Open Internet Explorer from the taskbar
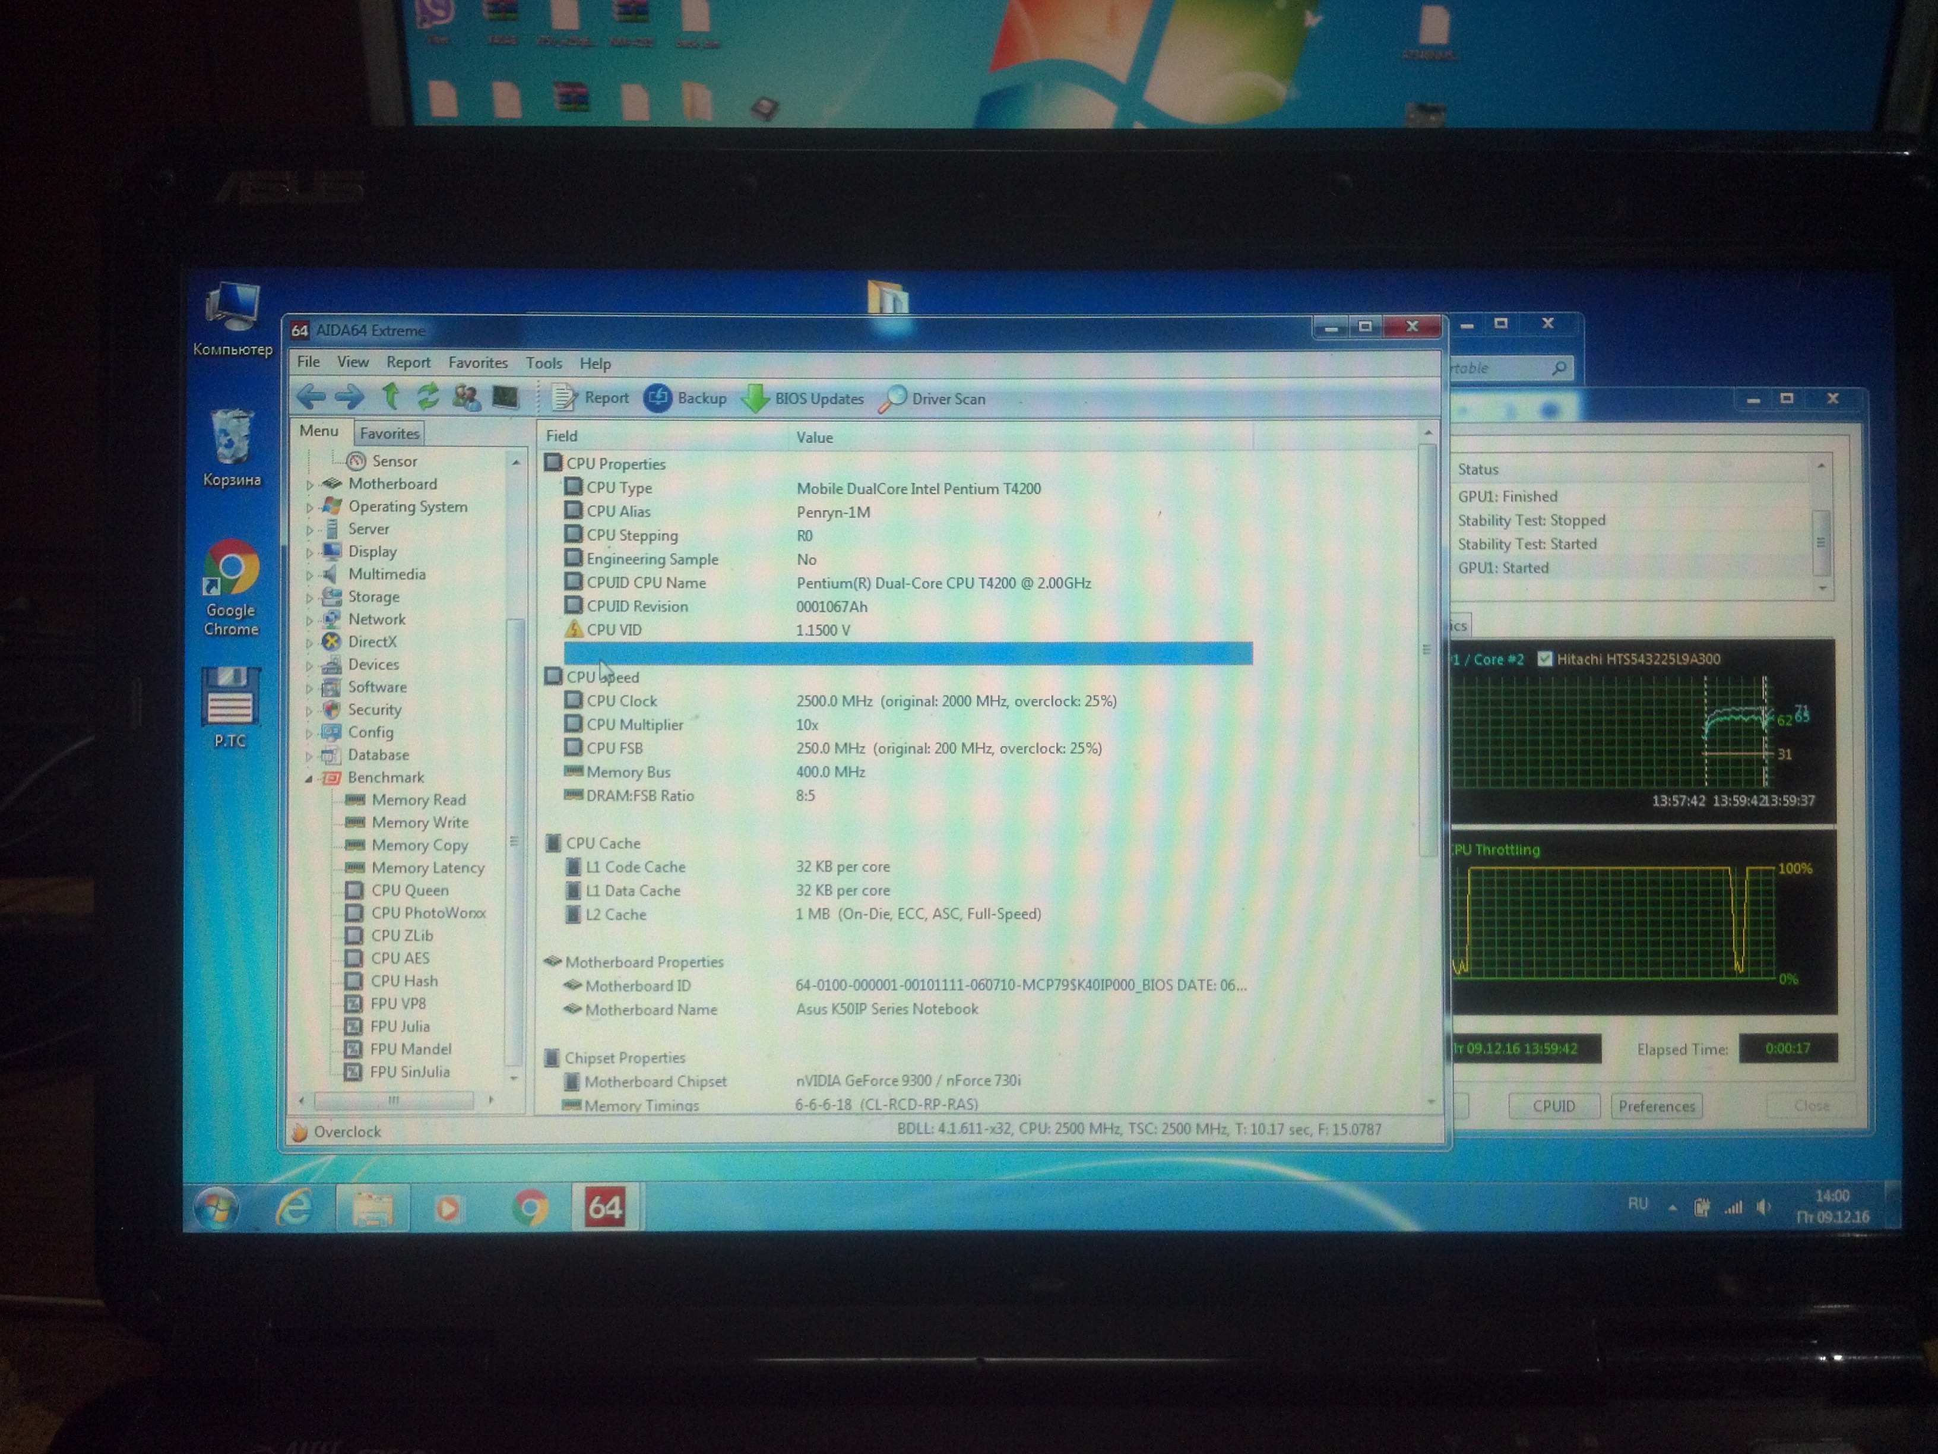Screen dimensions: 1938x1454 (294, 1209)
